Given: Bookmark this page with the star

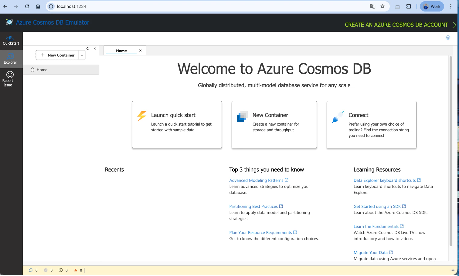Looking at the screenshot, I should click(382, 6).
